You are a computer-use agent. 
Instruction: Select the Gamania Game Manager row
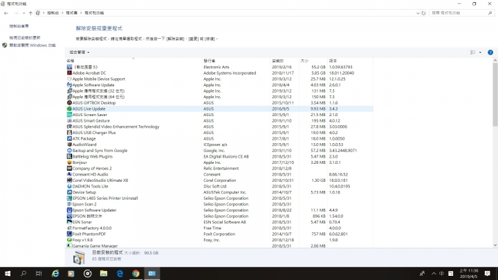pyautogui.click(x=220, y=245)
